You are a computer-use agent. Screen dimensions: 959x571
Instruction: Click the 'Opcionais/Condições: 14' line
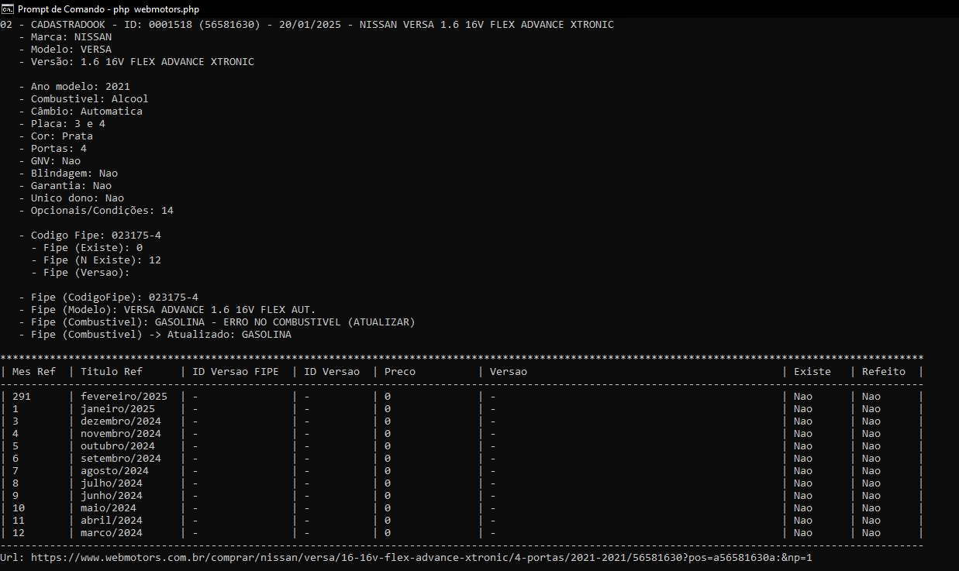coord(96,211)
